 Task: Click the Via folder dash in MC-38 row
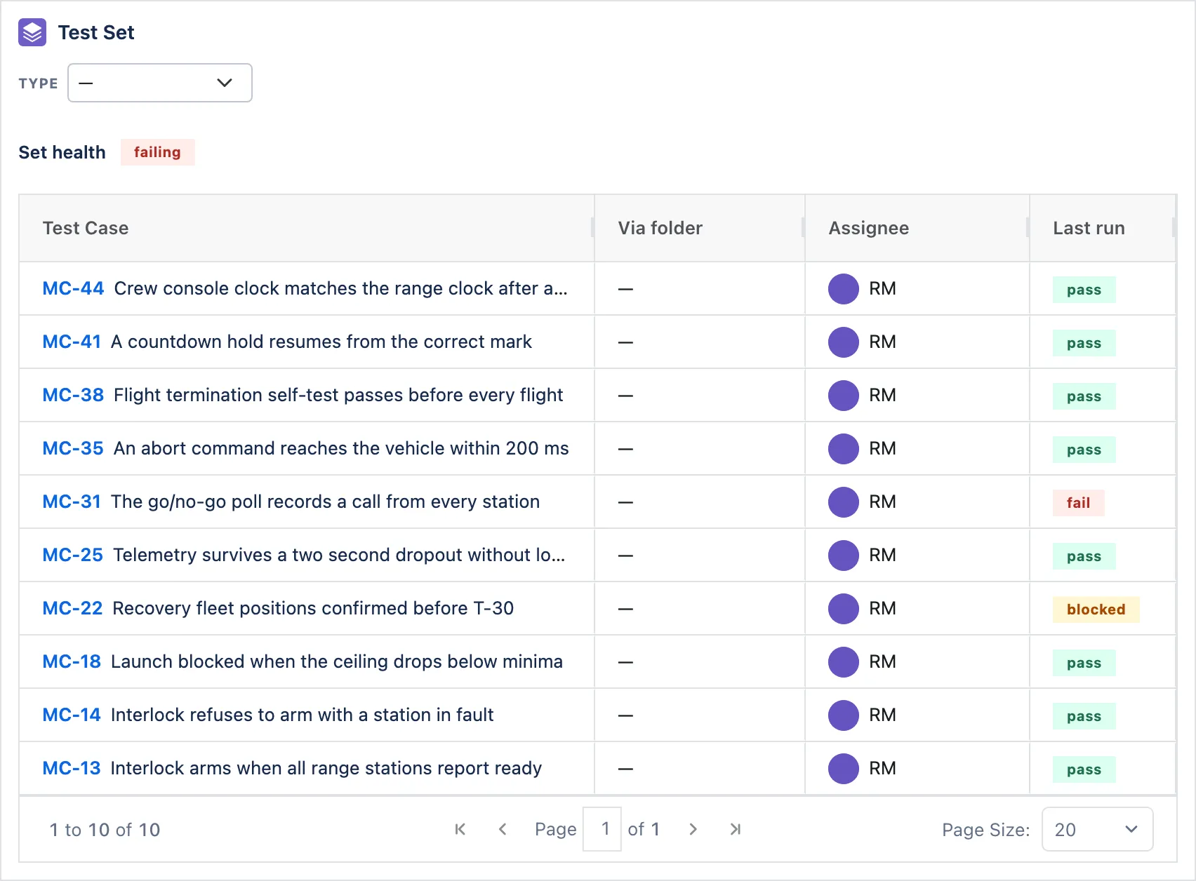pos(625,396)
